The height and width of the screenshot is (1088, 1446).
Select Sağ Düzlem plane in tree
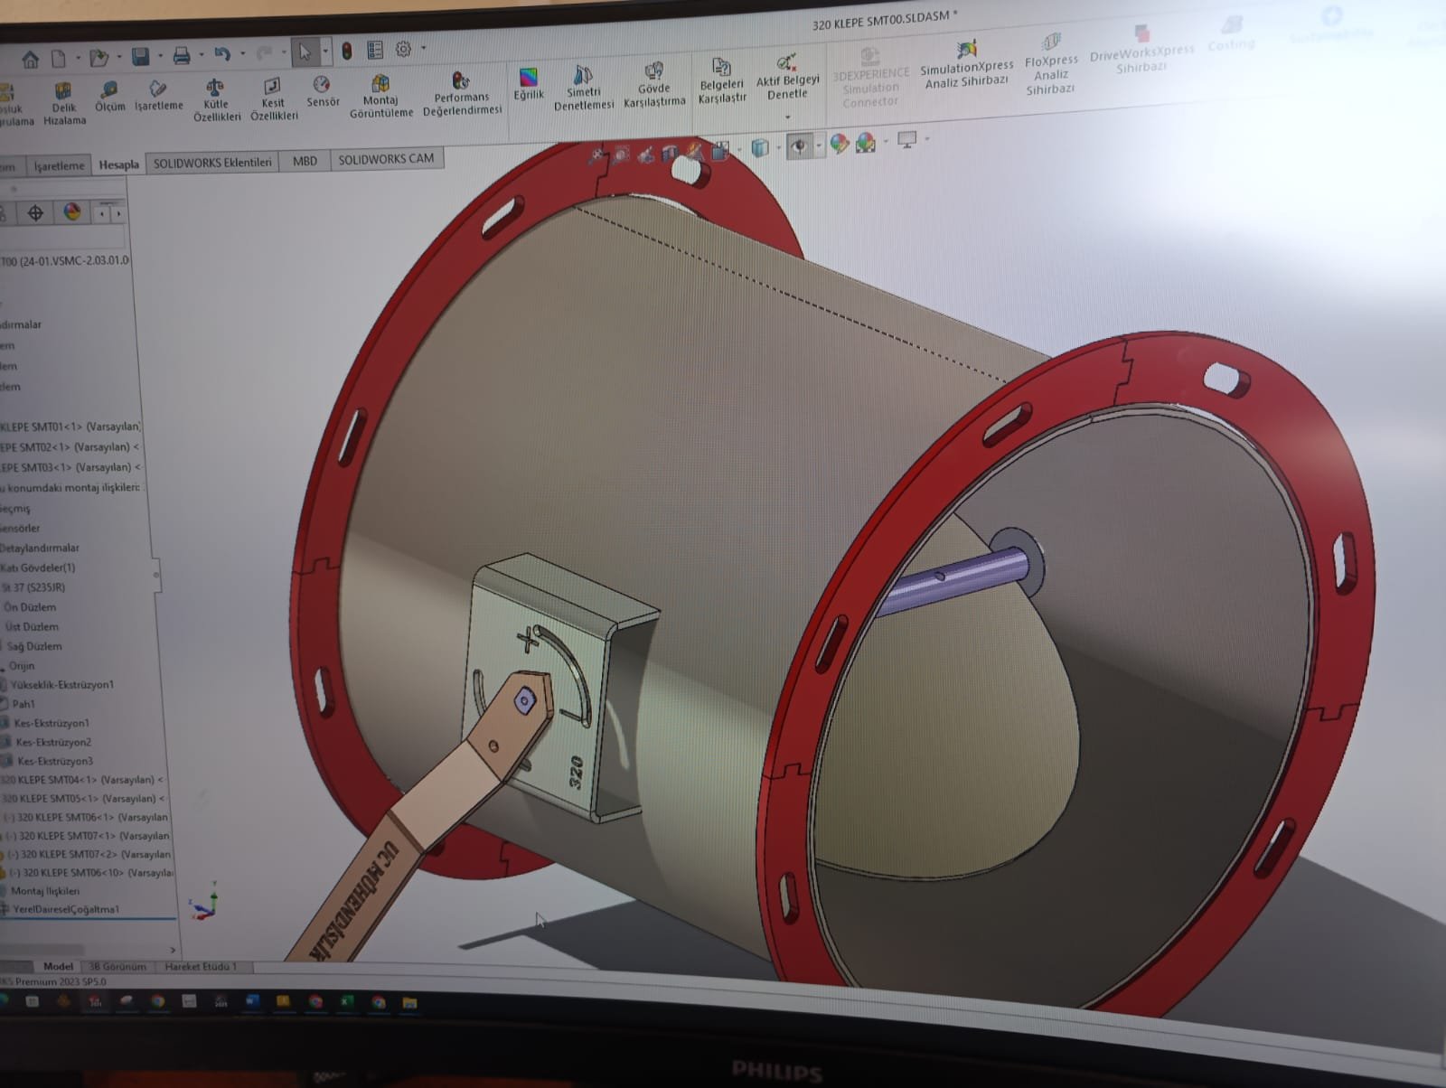34,646
